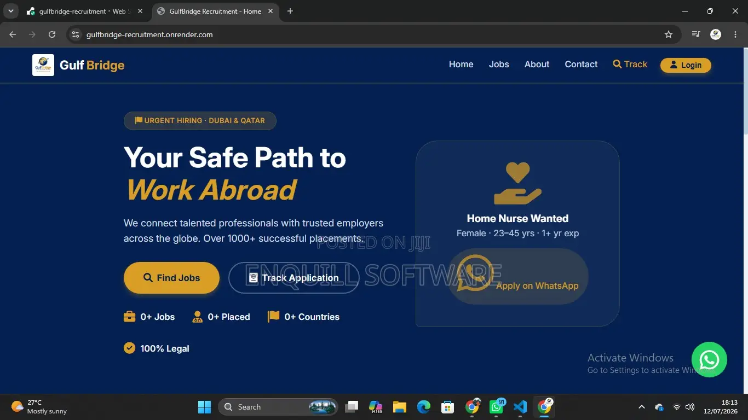Screen dimensions: 748x420
Task: Click the checkmark badge beside 100% Legal
Action: [x=129, y=348]
